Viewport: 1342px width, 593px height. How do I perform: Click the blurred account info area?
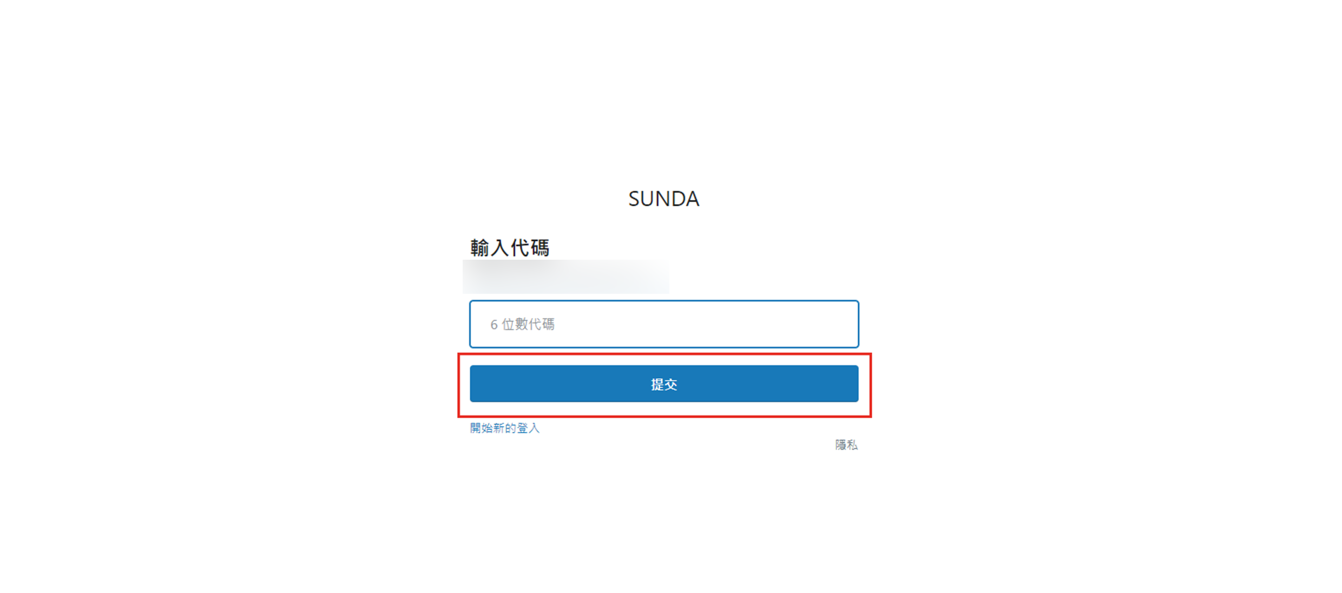(565, 276)
